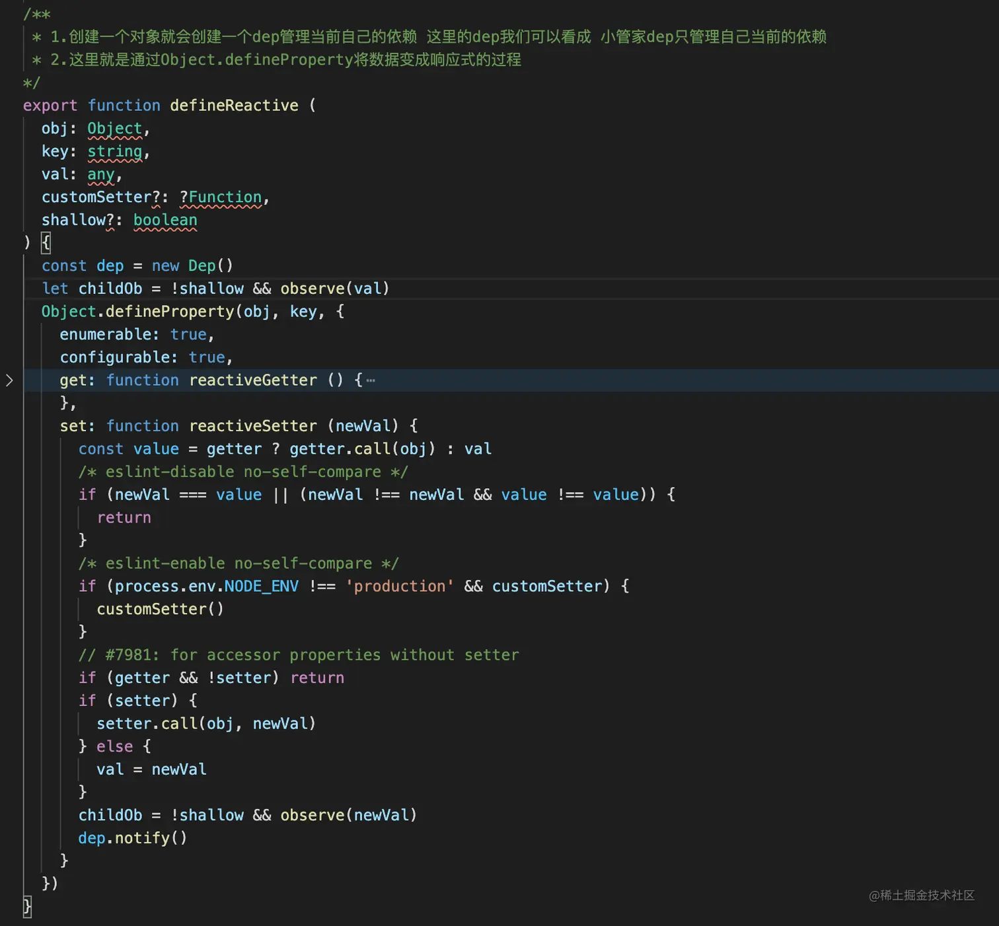The image size is (999, 926).
Task: Click getter.call(obj) in the const value line
Action: [363, 449]
